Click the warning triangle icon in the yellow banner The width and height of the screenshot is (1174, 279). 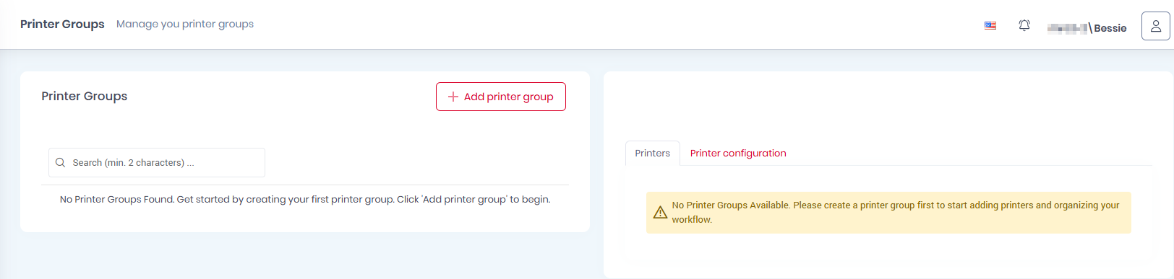tap(660, 212)
